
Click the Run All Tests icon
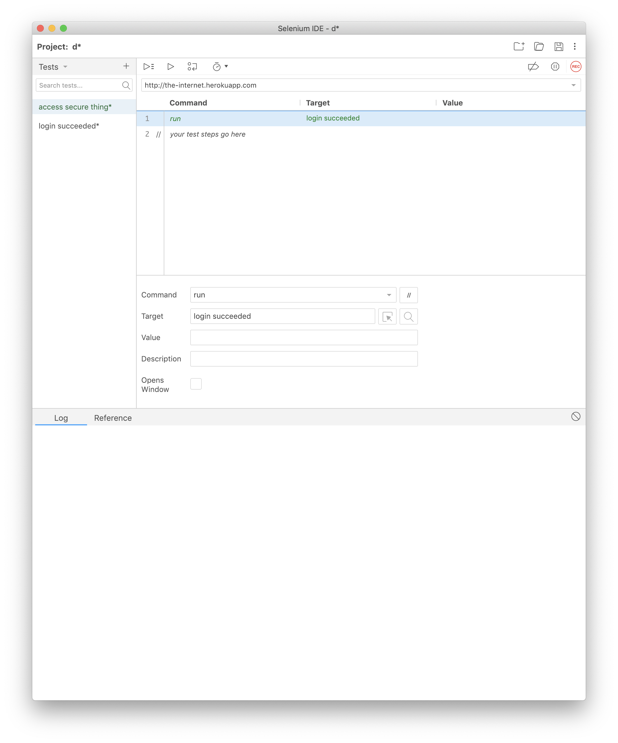click(148, 67)
